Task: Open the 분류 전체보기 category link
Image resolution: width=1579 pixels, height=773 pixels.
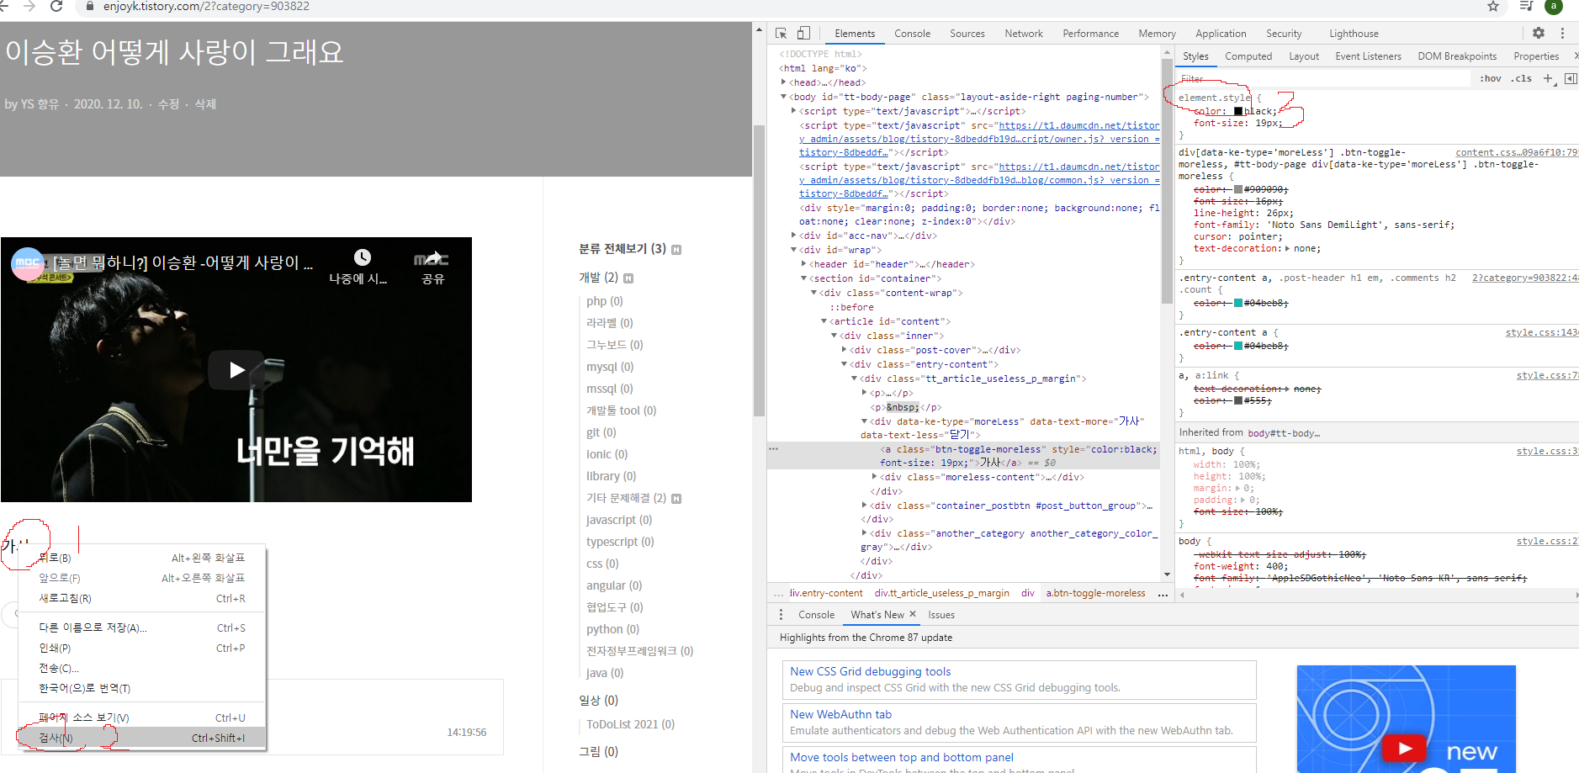Action: click(622, 249)
